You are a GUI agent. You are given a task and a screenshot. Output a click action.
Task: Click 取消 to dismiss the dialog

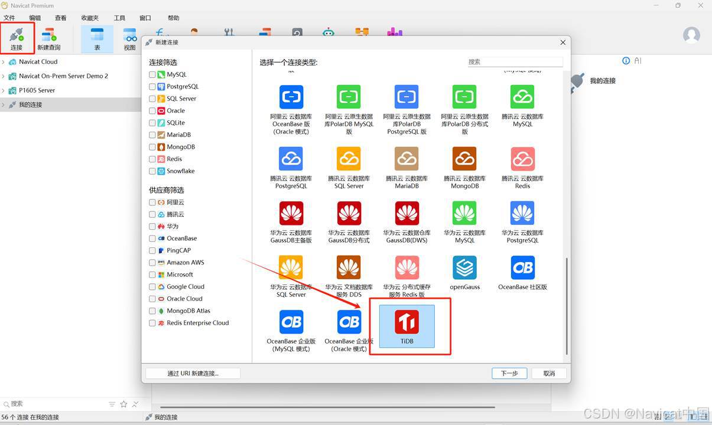click(549, 373)
